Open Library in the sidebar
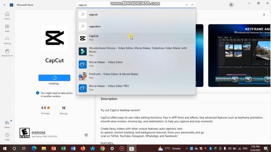Viewport: 271px width, 152px height. point(7,125)
